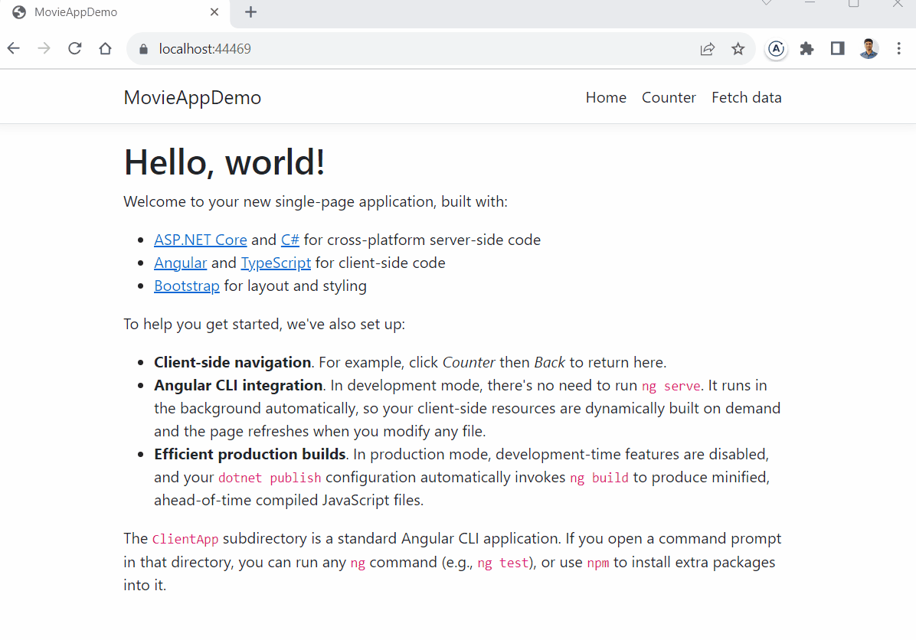Image resolution: width=916 pixels, height=640 pixels.
Task: Open the tab search chevron
Action: pos(766,4)
